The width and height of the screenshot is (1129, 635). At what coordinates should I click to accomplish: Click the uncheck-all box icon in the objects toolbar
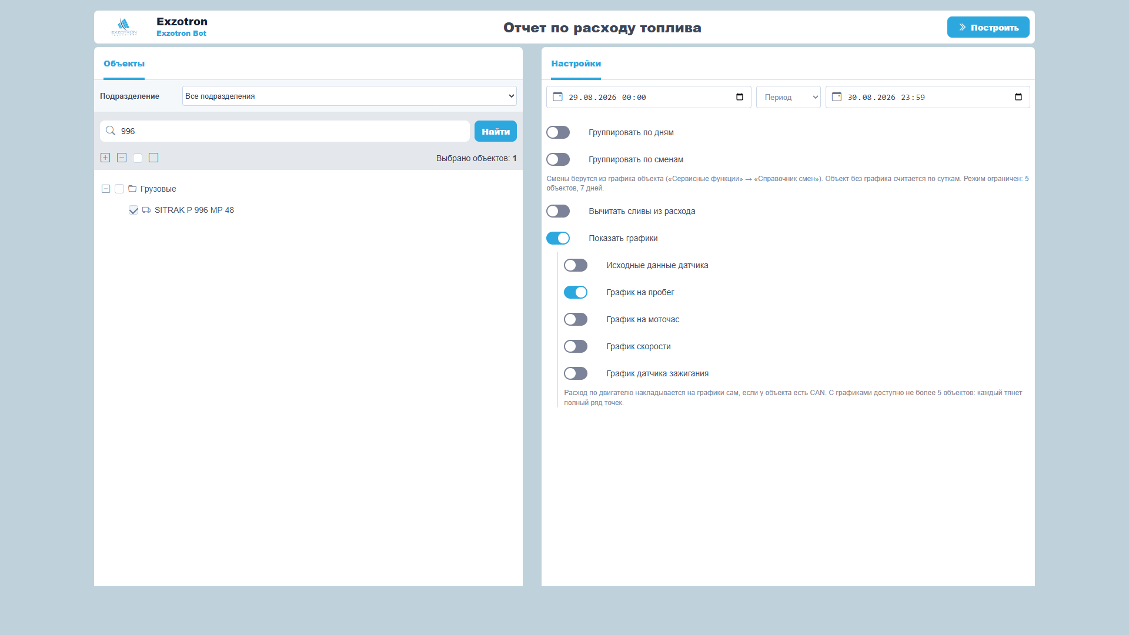138,158
